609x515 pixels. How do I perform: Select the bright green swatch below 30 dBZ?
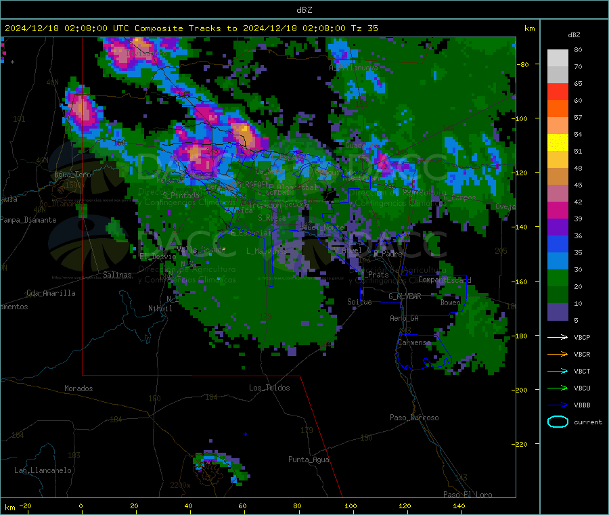coord(558,277)
